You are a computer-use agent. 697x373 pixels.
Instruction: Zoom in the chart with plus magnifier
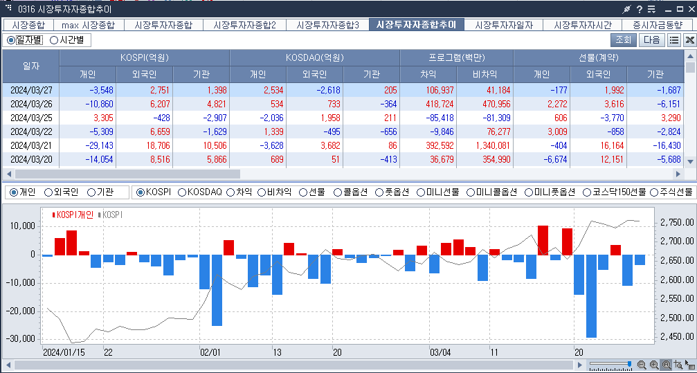click(654, 365)
